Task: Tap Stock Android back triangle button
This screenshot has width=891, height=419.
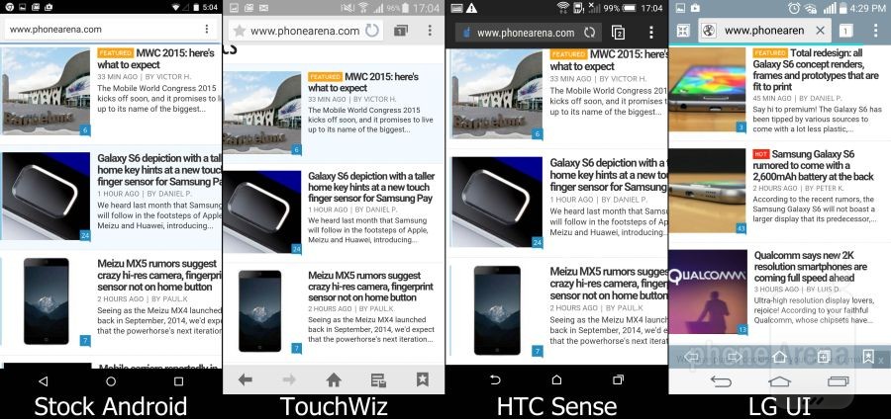Action: 44,381
